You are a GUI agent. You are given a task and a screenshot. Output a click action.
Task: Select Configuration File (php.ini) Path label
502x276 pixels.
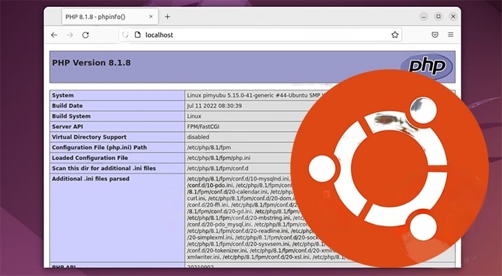point(99,148)
